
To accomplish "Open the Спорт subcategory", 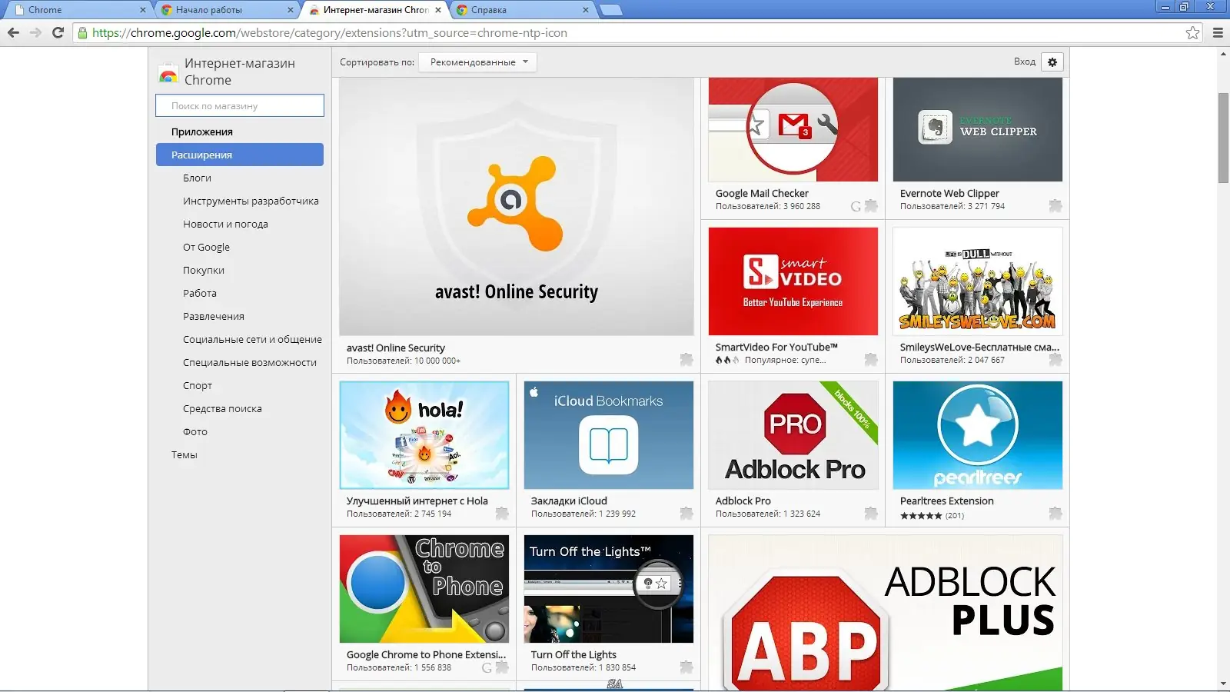I will 198,385.
